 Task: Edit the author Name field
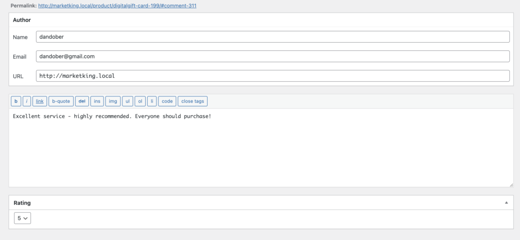tap(273, 37)
